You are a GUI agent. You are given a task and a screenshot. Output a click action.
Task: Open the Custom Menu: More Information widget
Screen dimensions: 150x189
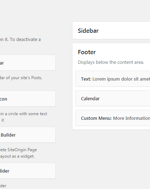(113, 118)
